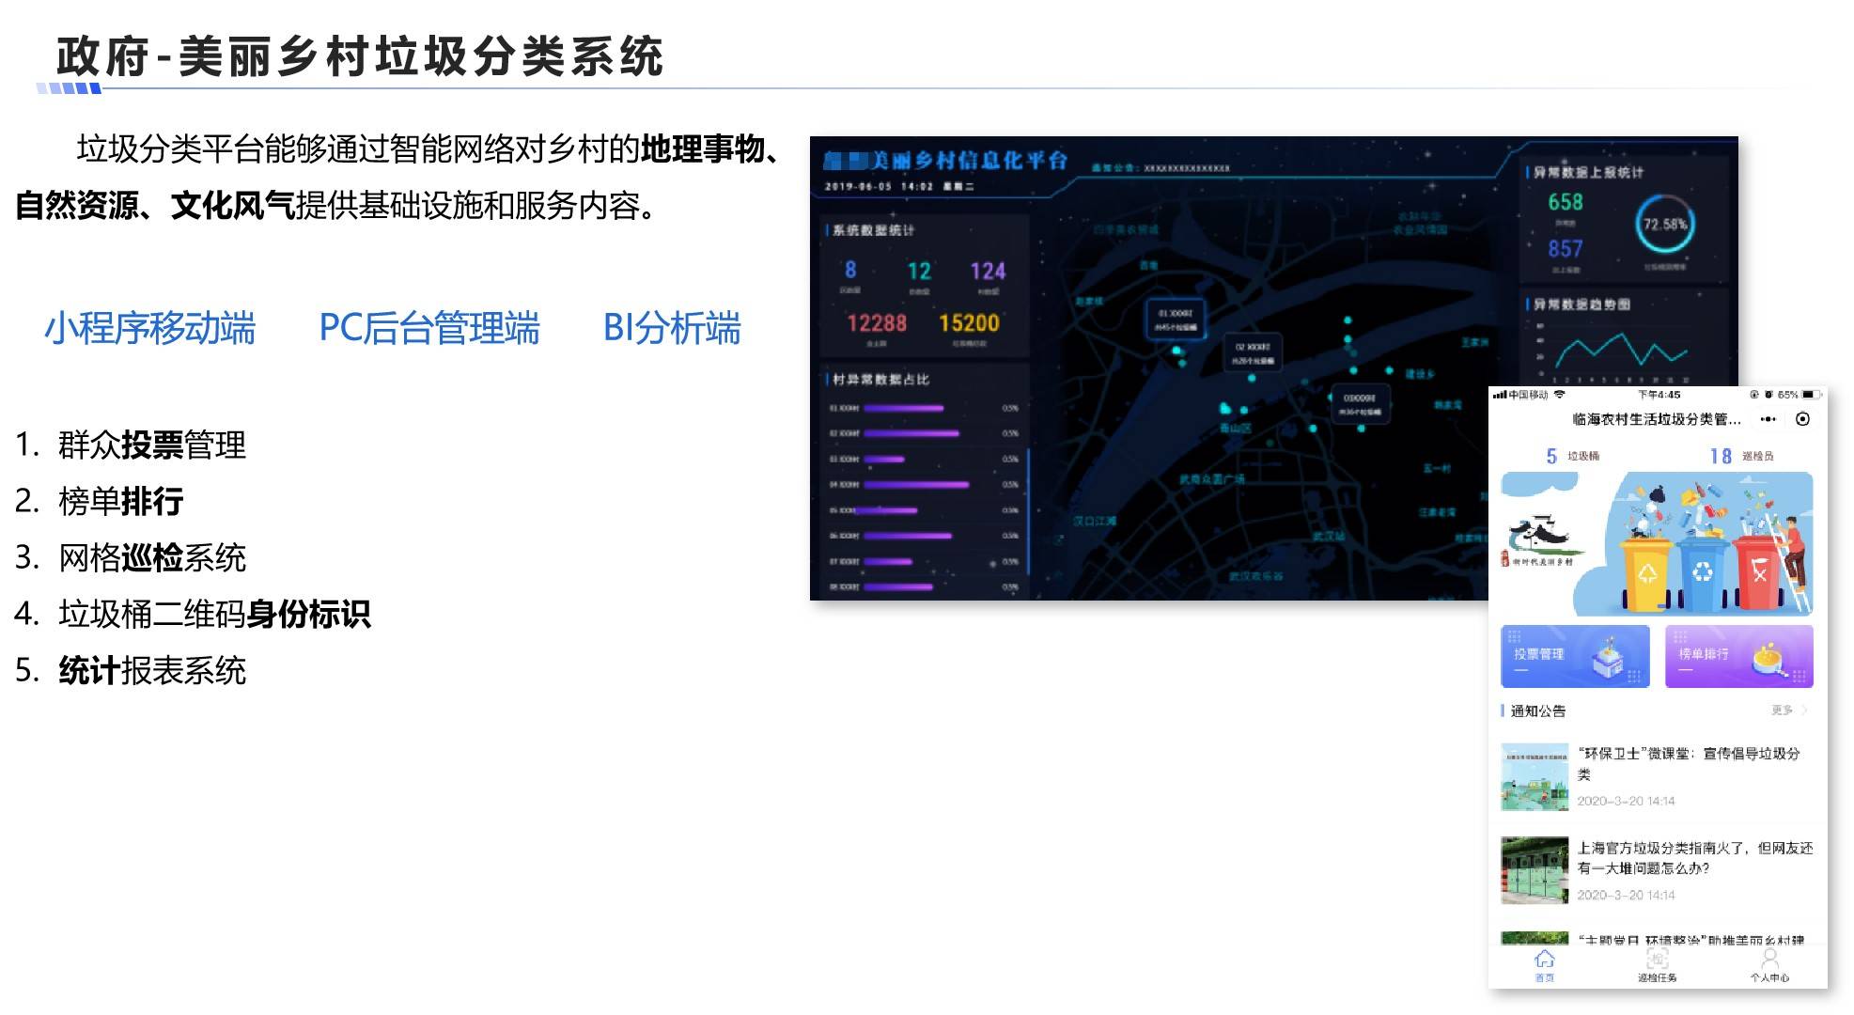Viewport: 1854px width, 1015px height.
Task: Click the 上海官方垃圾分类 article thumbnail
Action: pos(1535,870)
